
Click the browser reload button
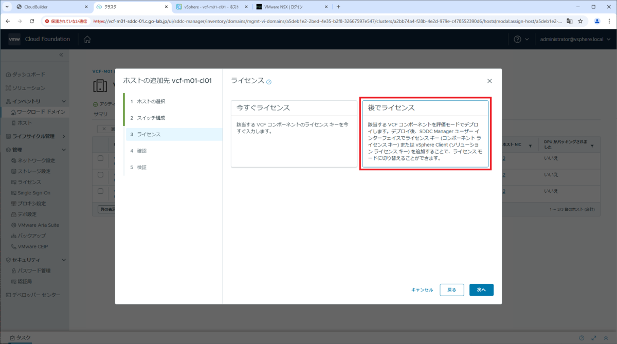tap(32, 21)
